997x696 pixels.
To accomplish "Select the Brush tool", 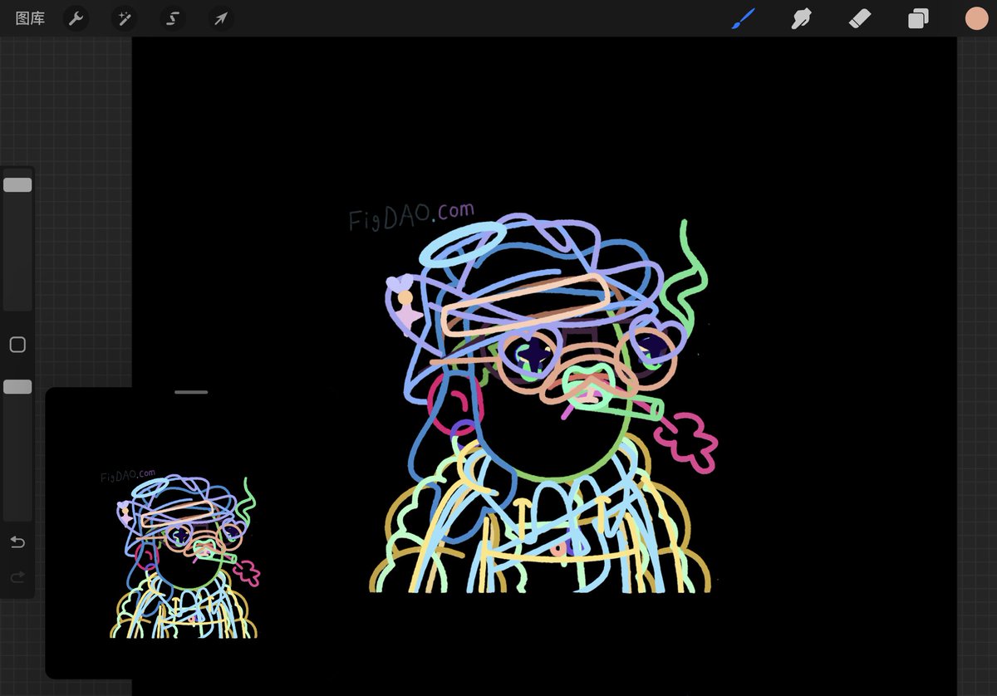I will [x=744, y=18].
